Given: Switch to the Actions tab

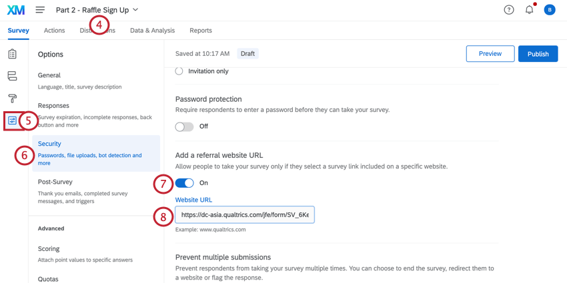Looking at the screenshot, I should coord(54,31).
